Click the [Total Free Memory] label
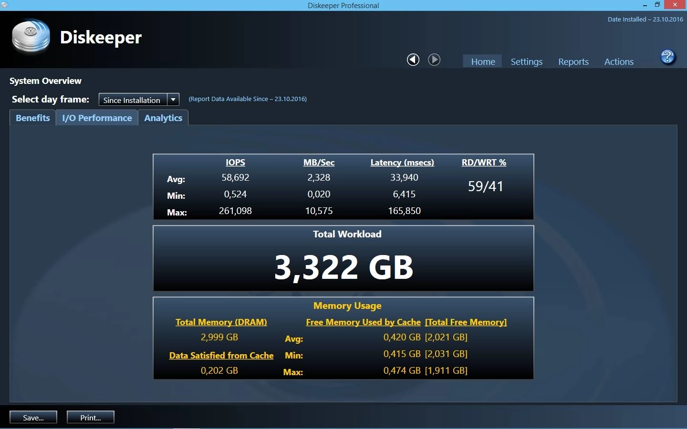The height and width of the screenshot is (429, 687). click(x=466, y=322)
